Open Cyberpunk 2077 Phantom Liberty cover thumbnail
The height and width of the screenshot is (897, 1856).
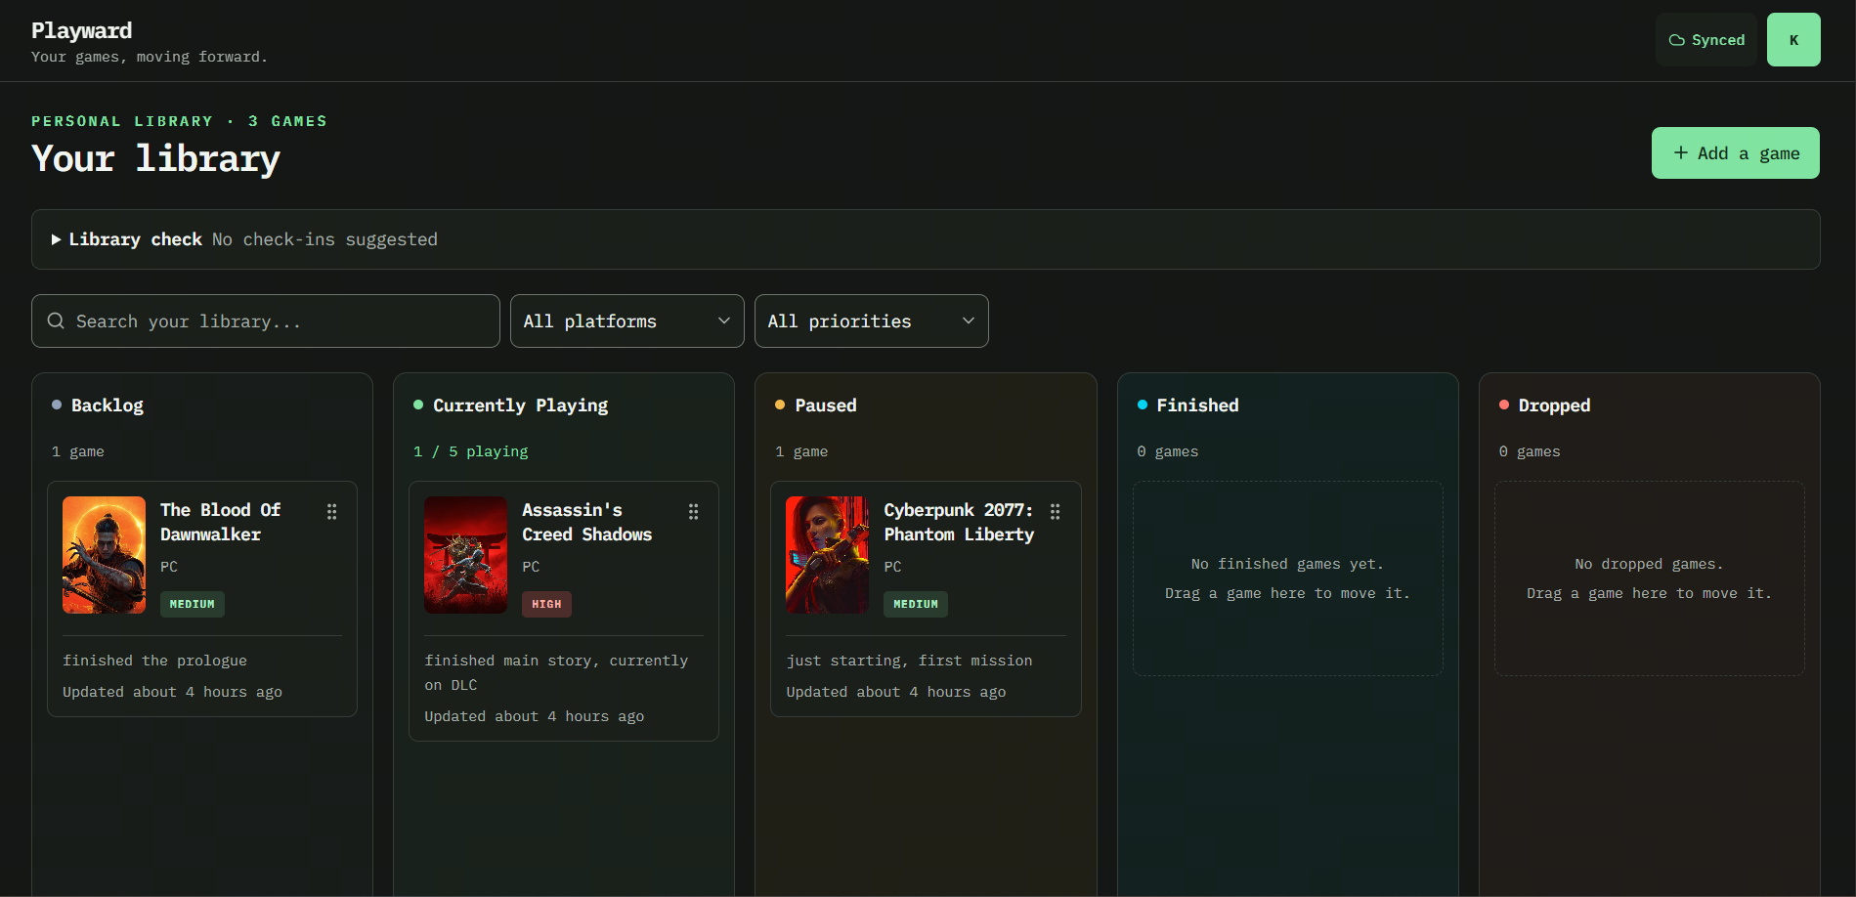[827, 555]
